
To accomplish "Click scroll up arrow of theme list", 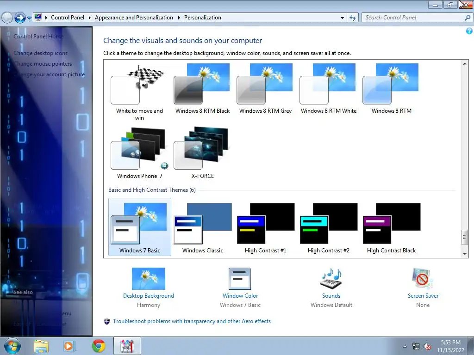I will pyautogui.click(x=465, y=64).
